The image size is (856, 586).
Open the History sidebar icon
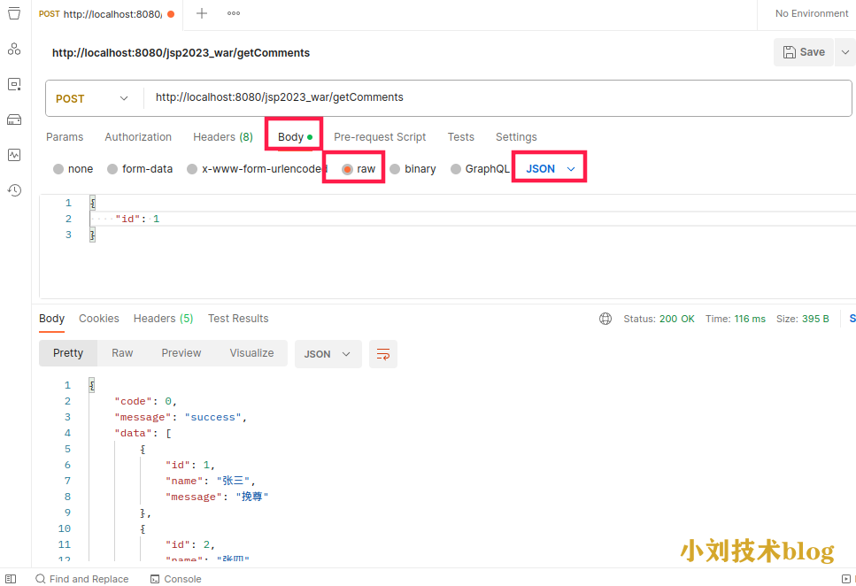pyautogui.click(x=14, y=190)
